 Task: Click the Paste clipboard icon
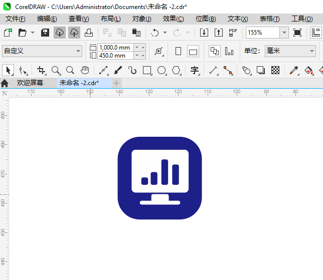(136, 33)
